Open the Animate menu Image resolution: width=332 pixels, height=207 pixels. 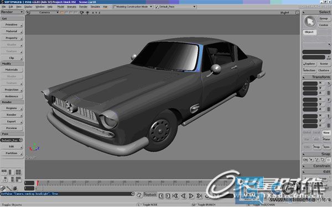(x=71, y=7)
